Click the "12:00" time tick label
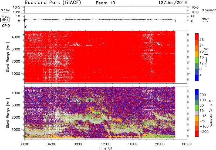The image size is (216, 150). [x=106, y=144]
